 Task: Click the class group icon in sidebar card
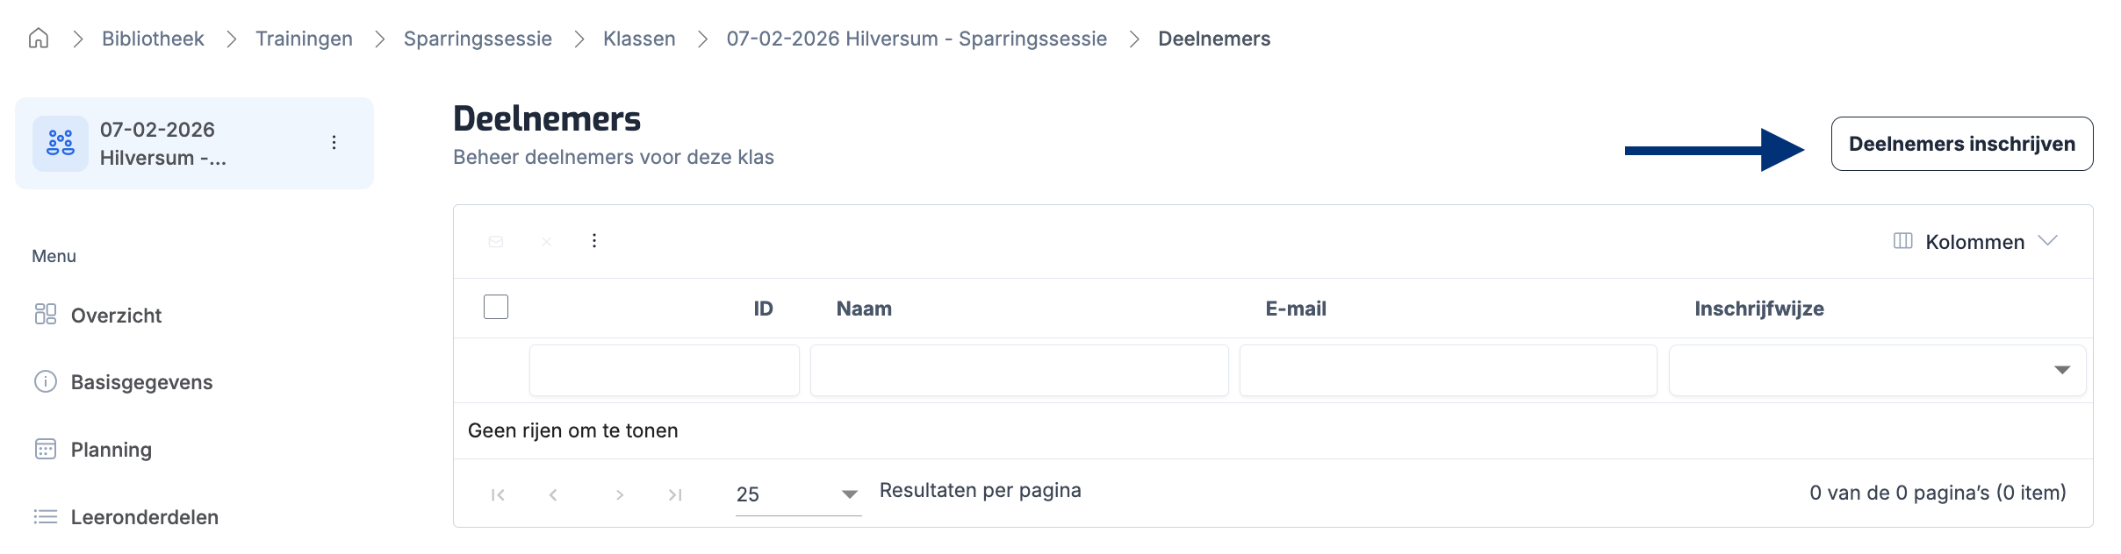pyautogui.click(x=61, y=143)
